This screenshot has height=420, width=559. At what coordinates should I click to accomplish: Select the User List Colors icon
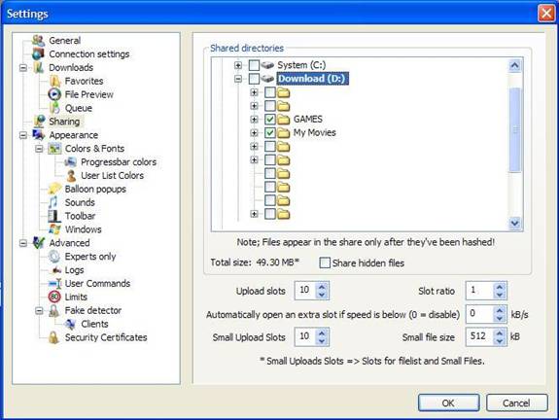[71, 175]
